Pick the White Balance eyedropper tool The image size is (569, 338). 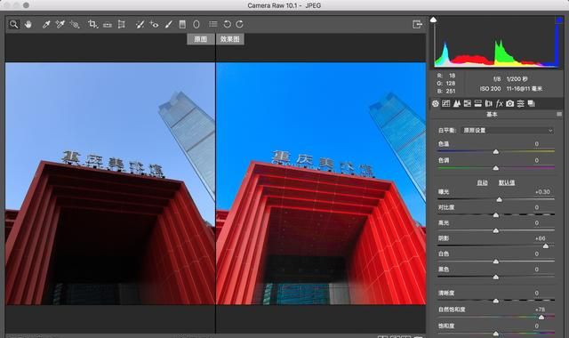46,24
